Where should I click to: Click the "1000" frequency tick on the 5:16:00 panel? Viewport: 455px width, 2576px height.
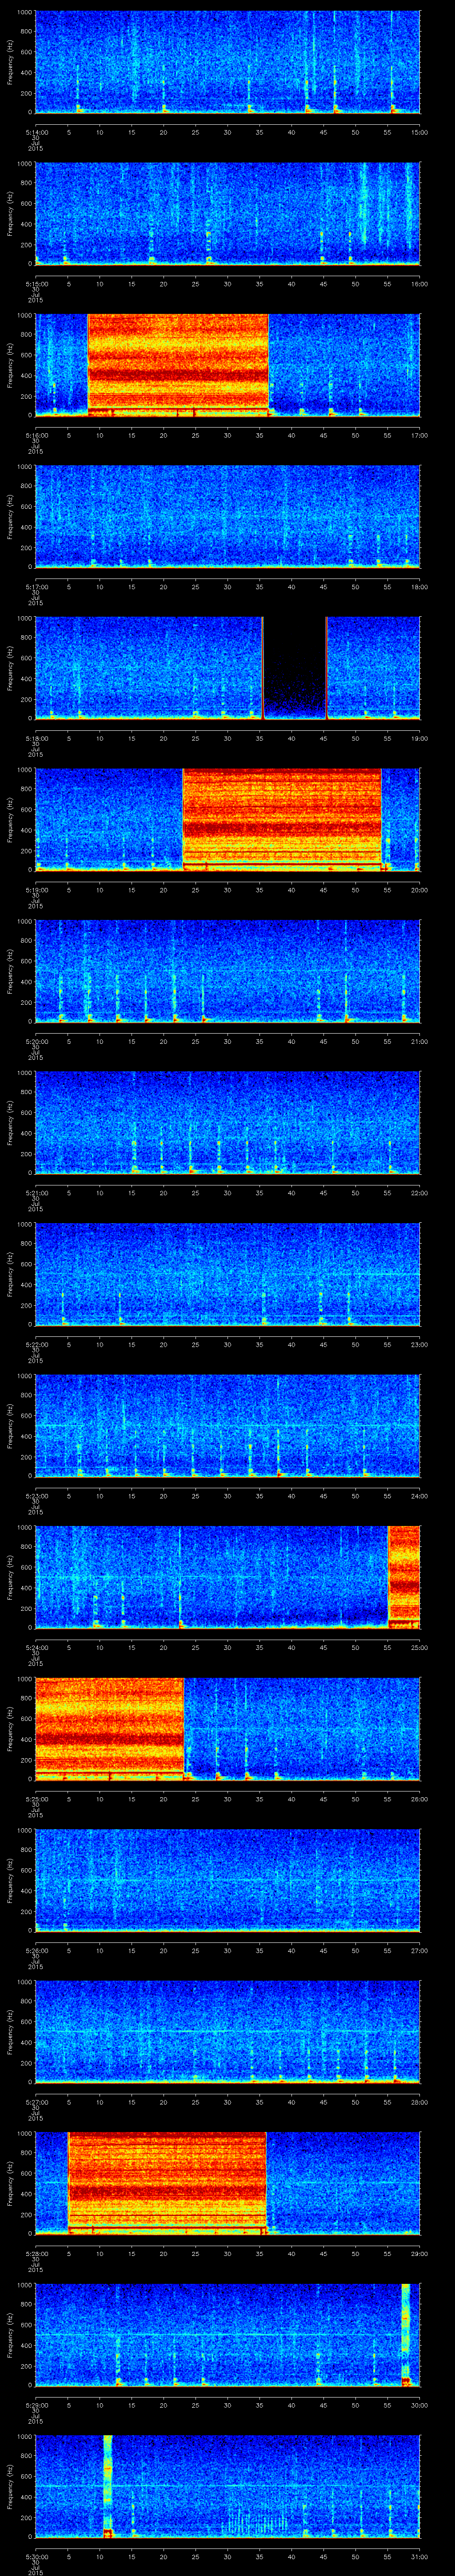tap(25, 316)
